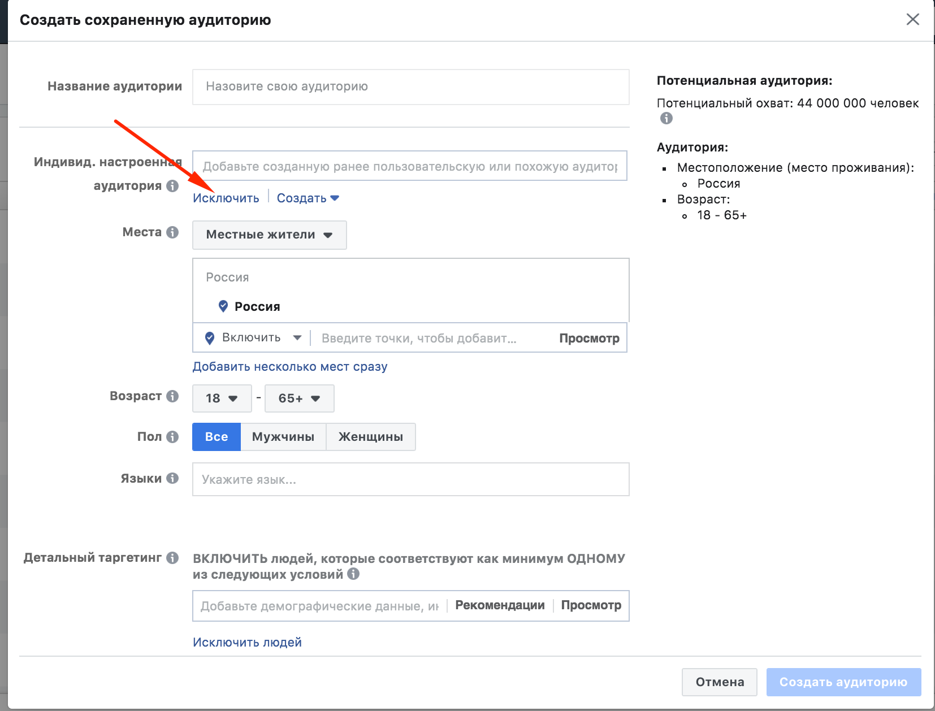Click the audience name input field
The image size is (935, 711).
click(410, 86)
